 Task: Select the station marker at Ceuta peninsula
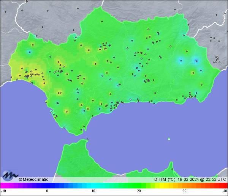87,139
